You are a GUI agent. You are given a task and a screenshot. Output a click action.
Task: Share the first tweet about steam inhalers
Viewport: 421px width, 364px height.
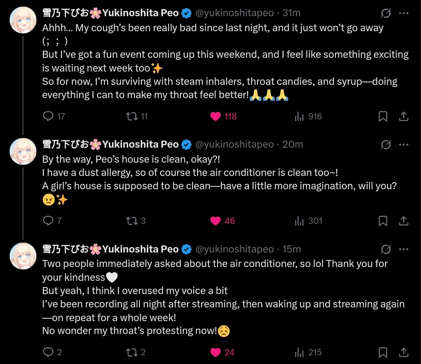tap(404, 116)
